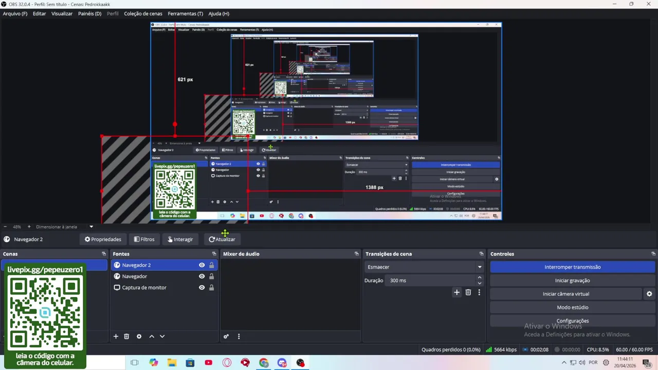Open the Dimensionar à janela scaling dropdown

(65, 227)
